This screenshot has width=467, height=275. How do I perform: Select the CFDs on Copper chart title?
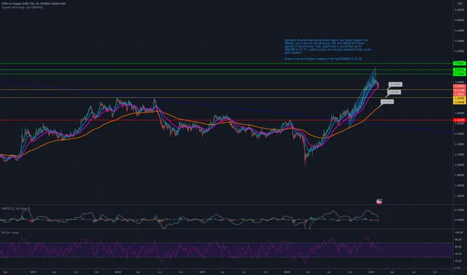coord(34,3)
